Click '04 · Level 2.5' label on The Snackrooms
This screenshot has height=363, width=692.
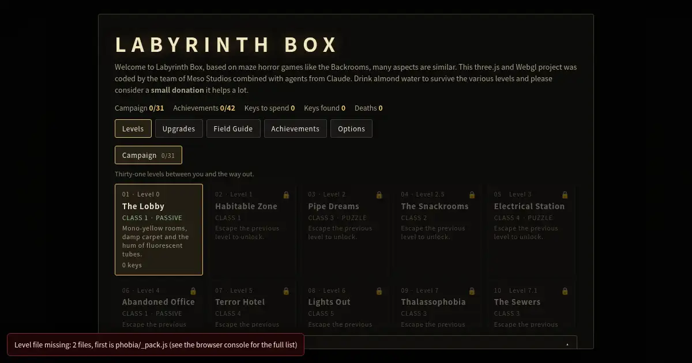click(x=423, y=194)
